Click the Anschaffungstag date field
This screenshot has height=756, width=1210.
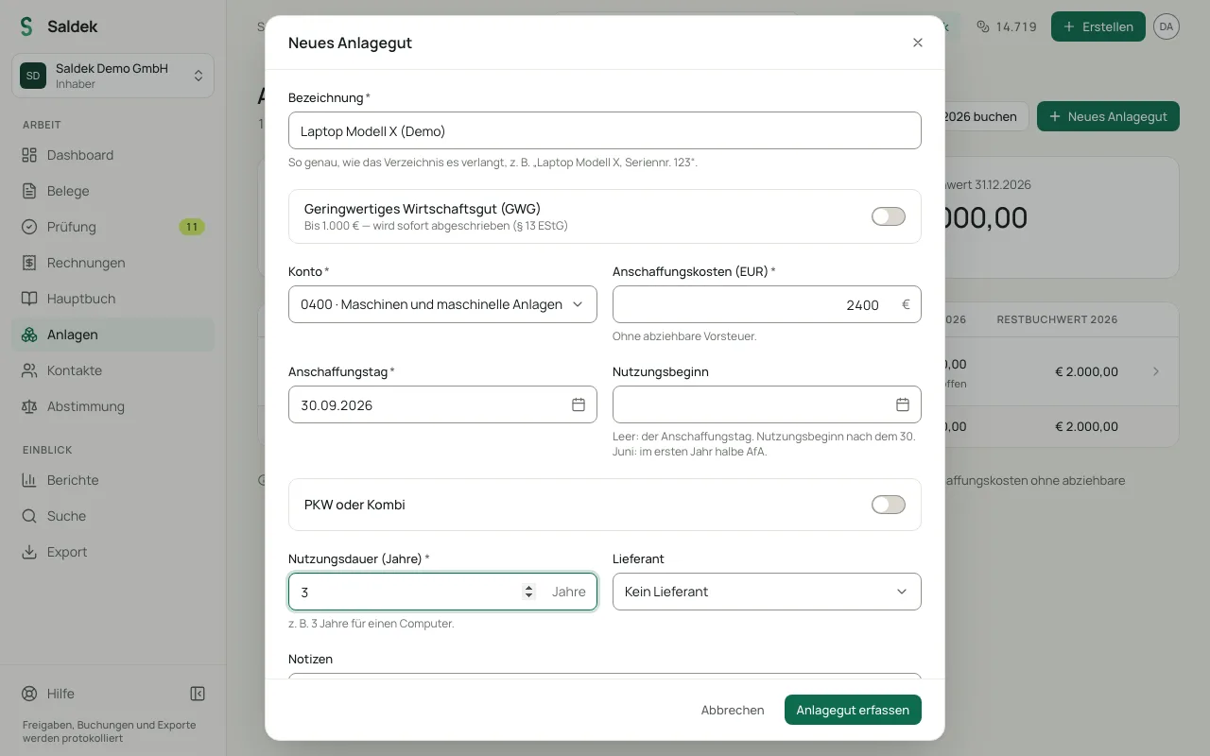click(442, 404)
